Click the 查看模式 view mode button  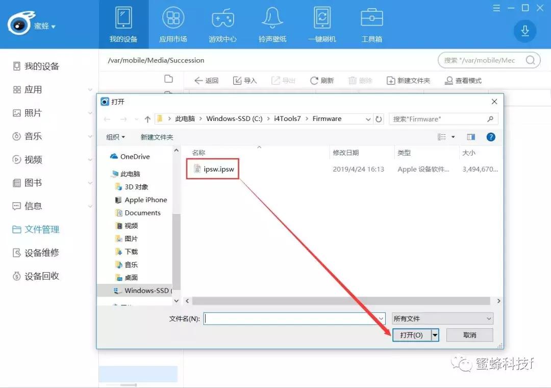pos(463,81)
